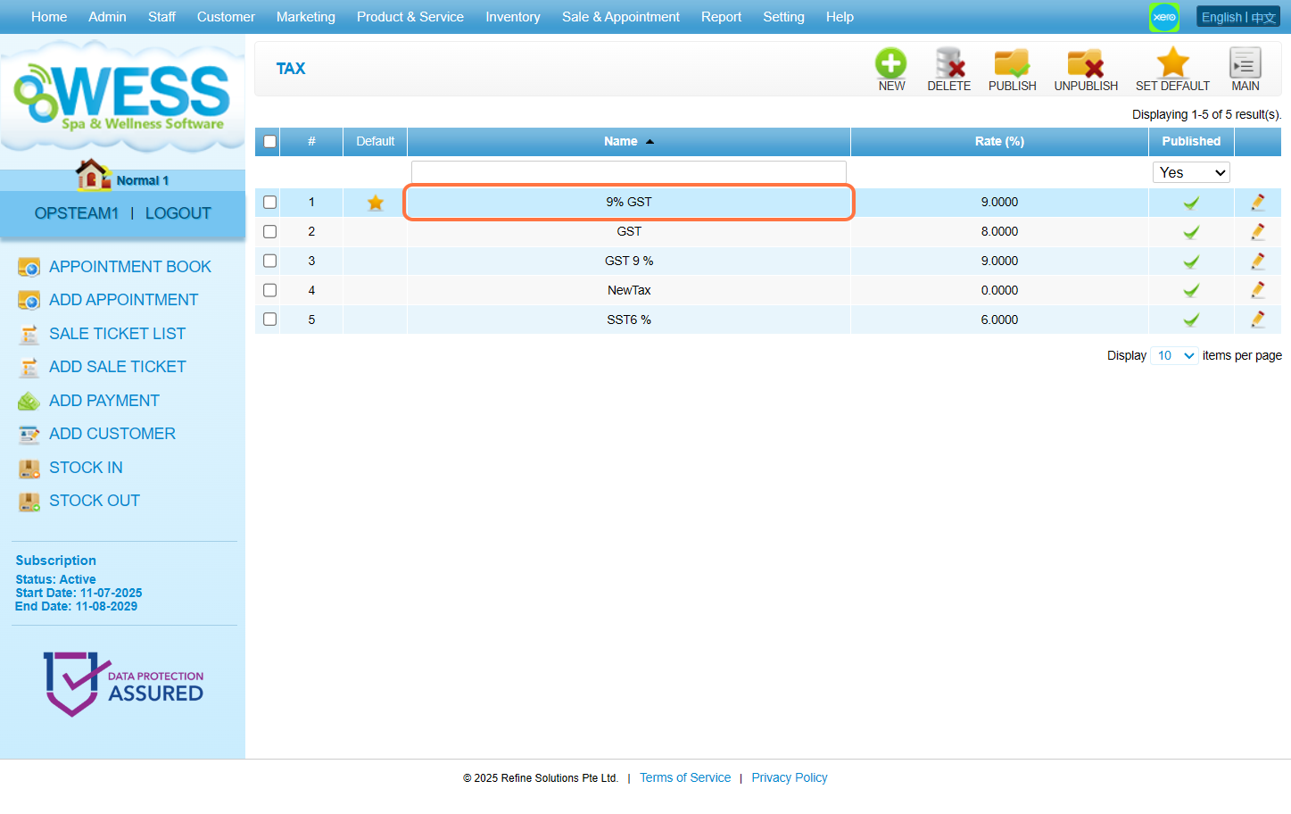Open the Published filter dropdown
1291x814 pixels.
(x=1191, y=172)
